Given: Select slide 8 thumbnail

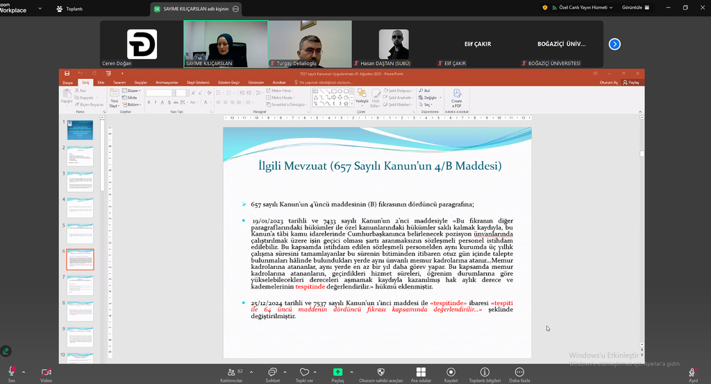Looking at the screenshot, I should click(81, 311).
